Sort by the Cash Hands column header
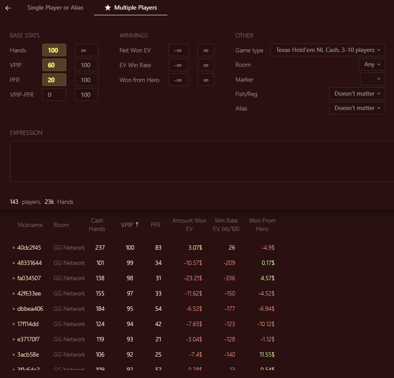 point(97,225)
